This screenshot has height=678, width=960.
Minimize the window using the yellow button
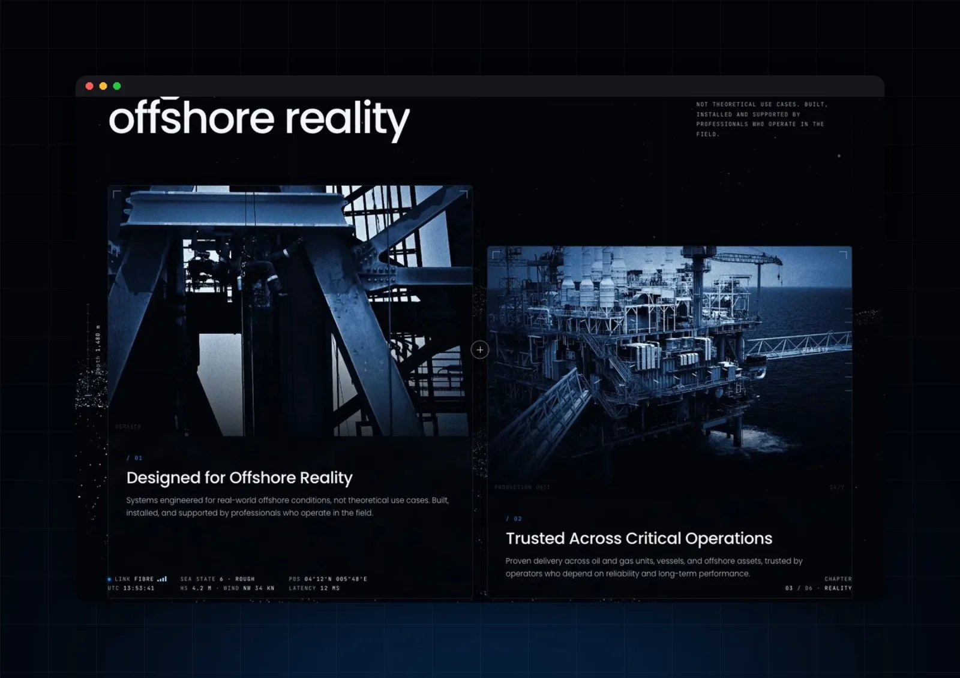[103, 86]
